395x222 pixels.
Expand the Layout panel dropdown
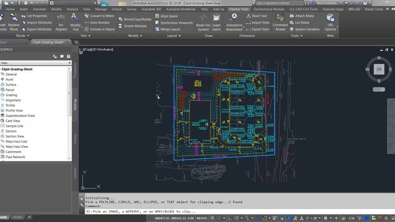174,36
